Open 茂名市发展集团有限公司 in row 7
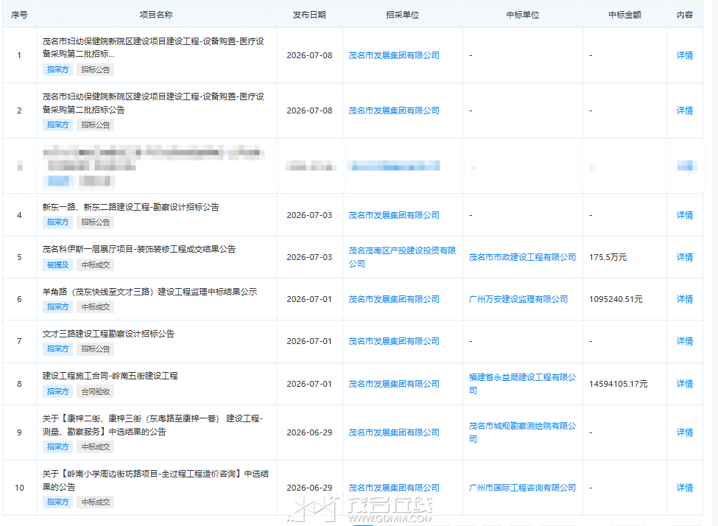 click(x=394, y=341)
